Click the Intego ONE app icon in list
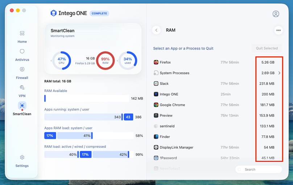Image resolution: width=293 pixels, height=185 pixels. coord(156,94)
